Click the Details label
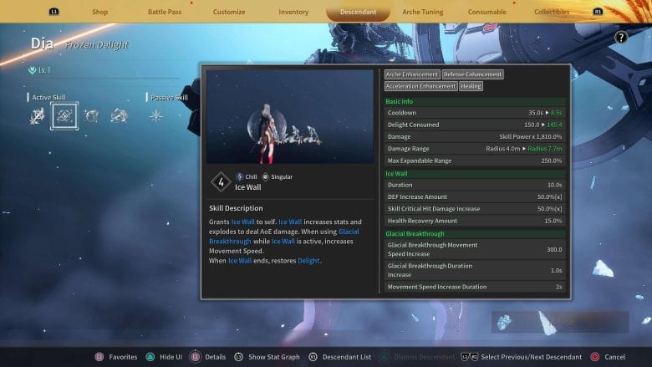 tap(216, 357)
